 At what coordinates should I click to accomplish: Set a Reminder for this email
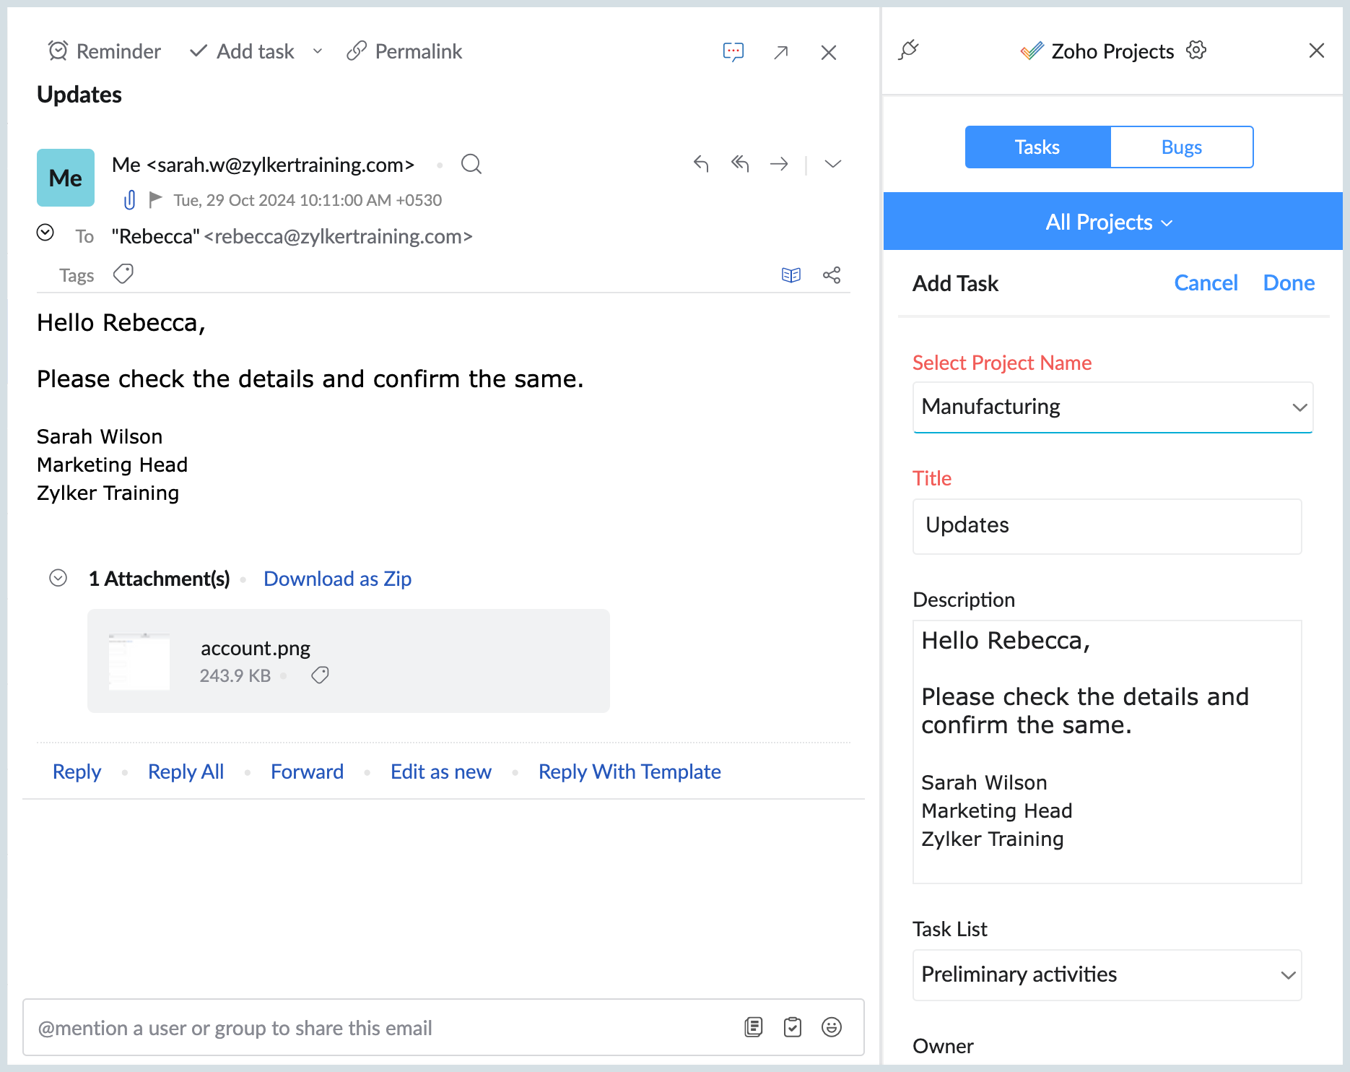click(x=104, y=51)
